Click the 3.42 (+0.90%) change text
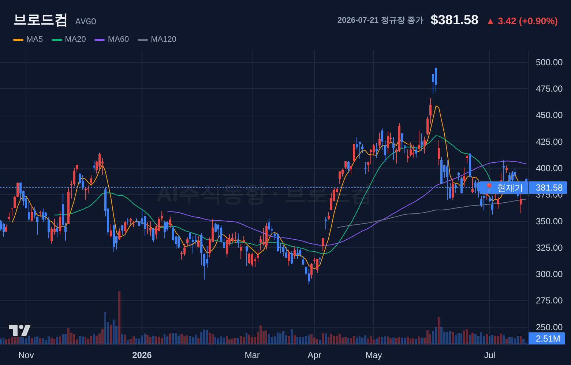 527,21
